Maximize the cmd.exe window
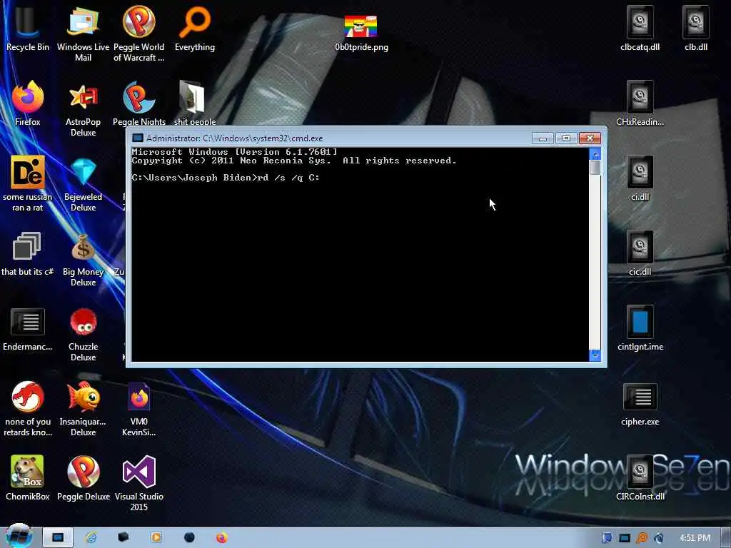 click(566, 138)
